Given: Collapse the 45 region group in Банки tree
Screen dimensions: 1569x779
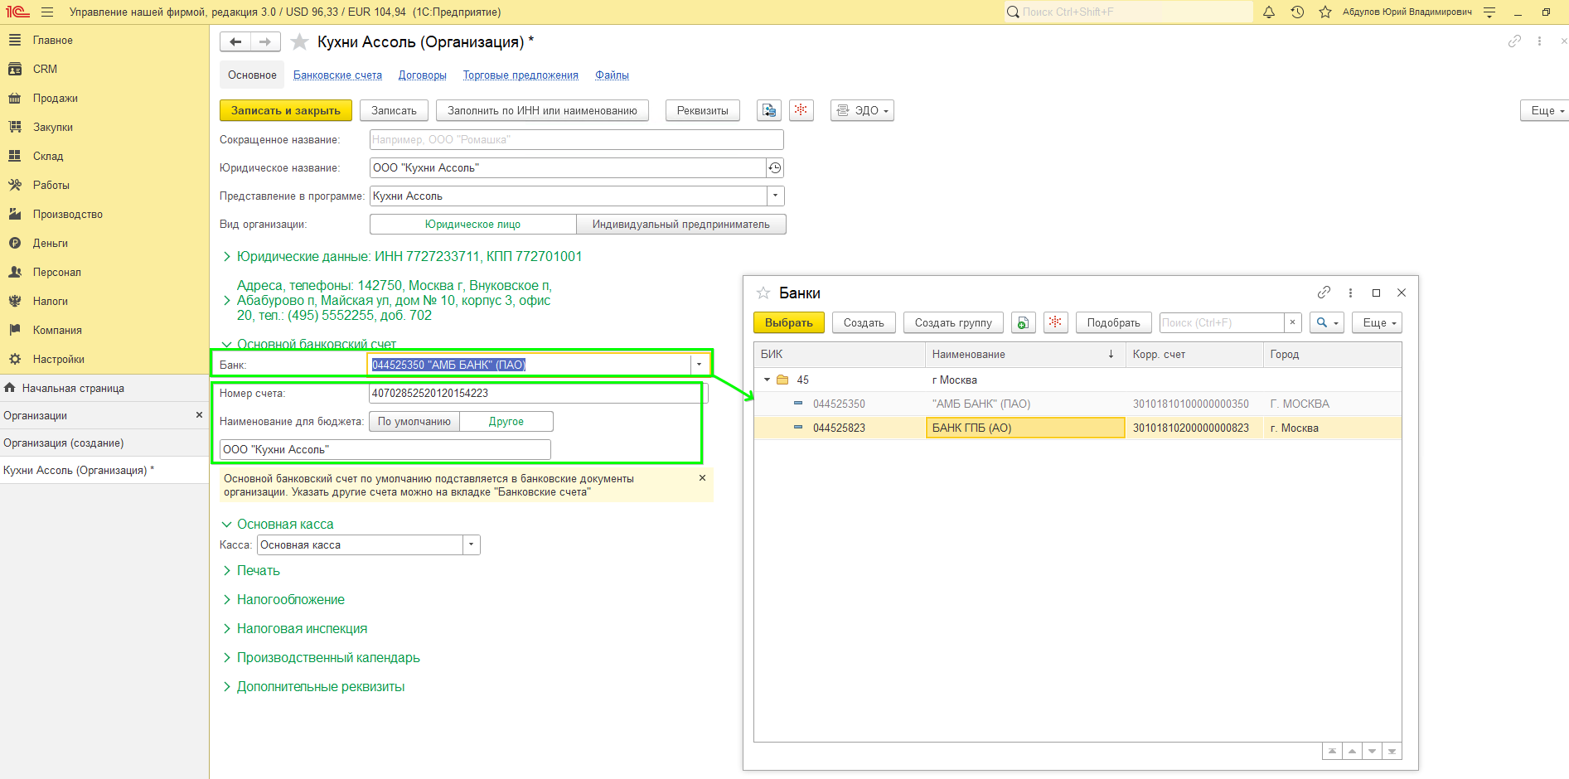Looking at the screenshot, I should pos(767,380).
